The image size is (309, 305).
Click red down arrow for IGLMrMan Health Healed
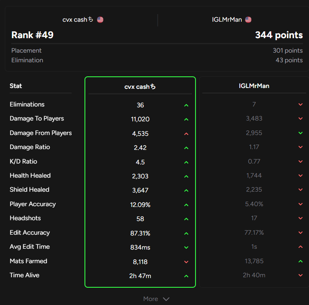[301, 176]
